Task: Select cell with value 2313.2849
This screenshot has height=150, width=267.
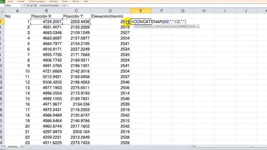Action: click(x=76, y=137)
